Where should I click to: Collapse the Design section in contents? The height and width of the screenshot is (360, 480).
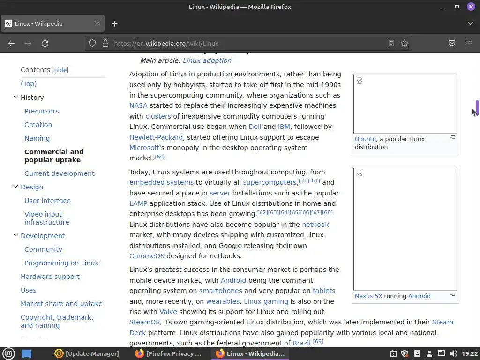pos(15,187)
